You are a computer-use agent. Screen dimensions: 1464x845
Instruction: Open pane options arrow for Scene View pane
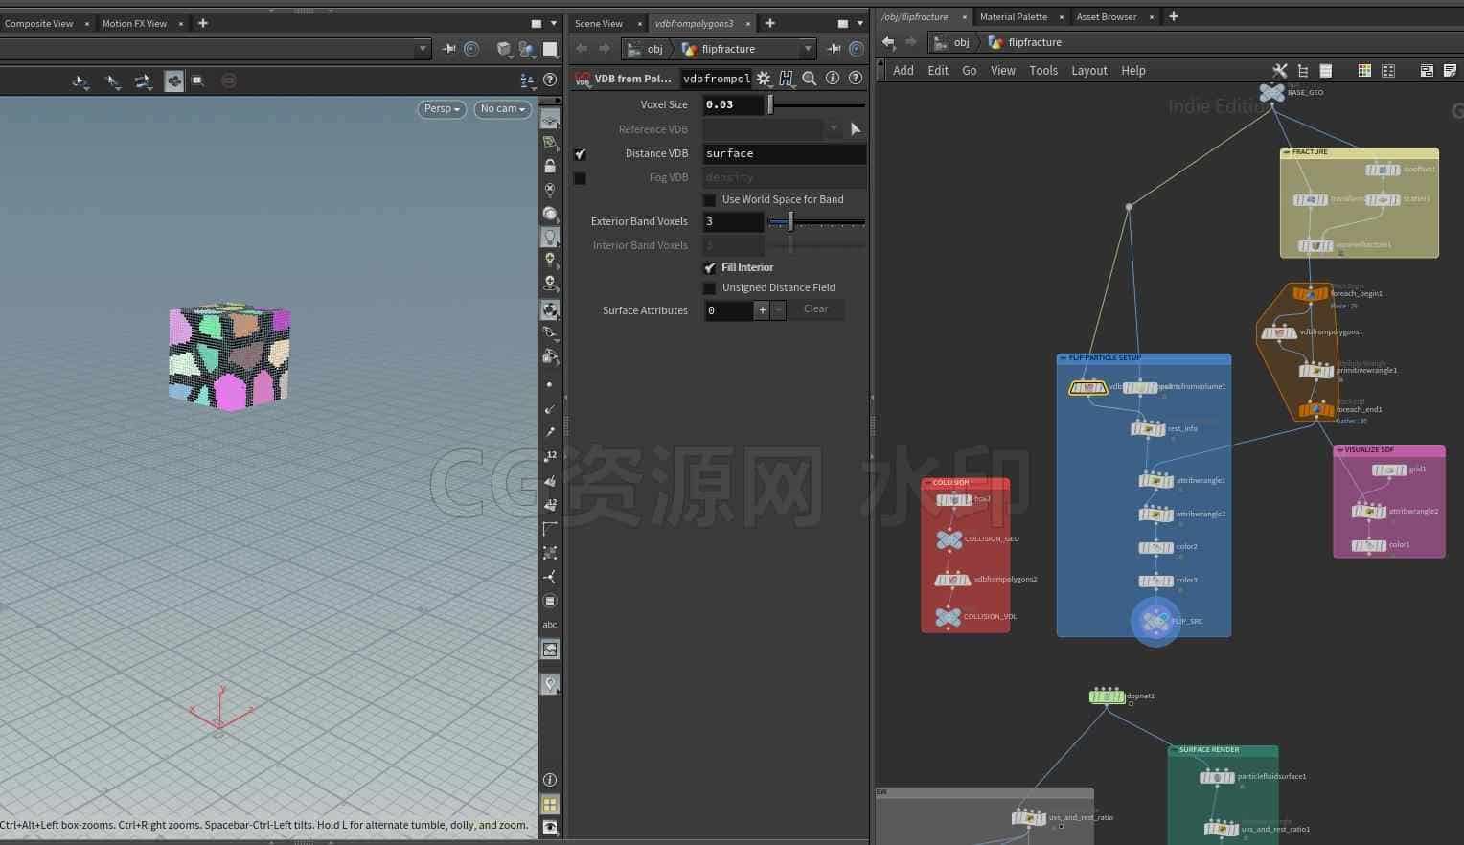point(554,23)
